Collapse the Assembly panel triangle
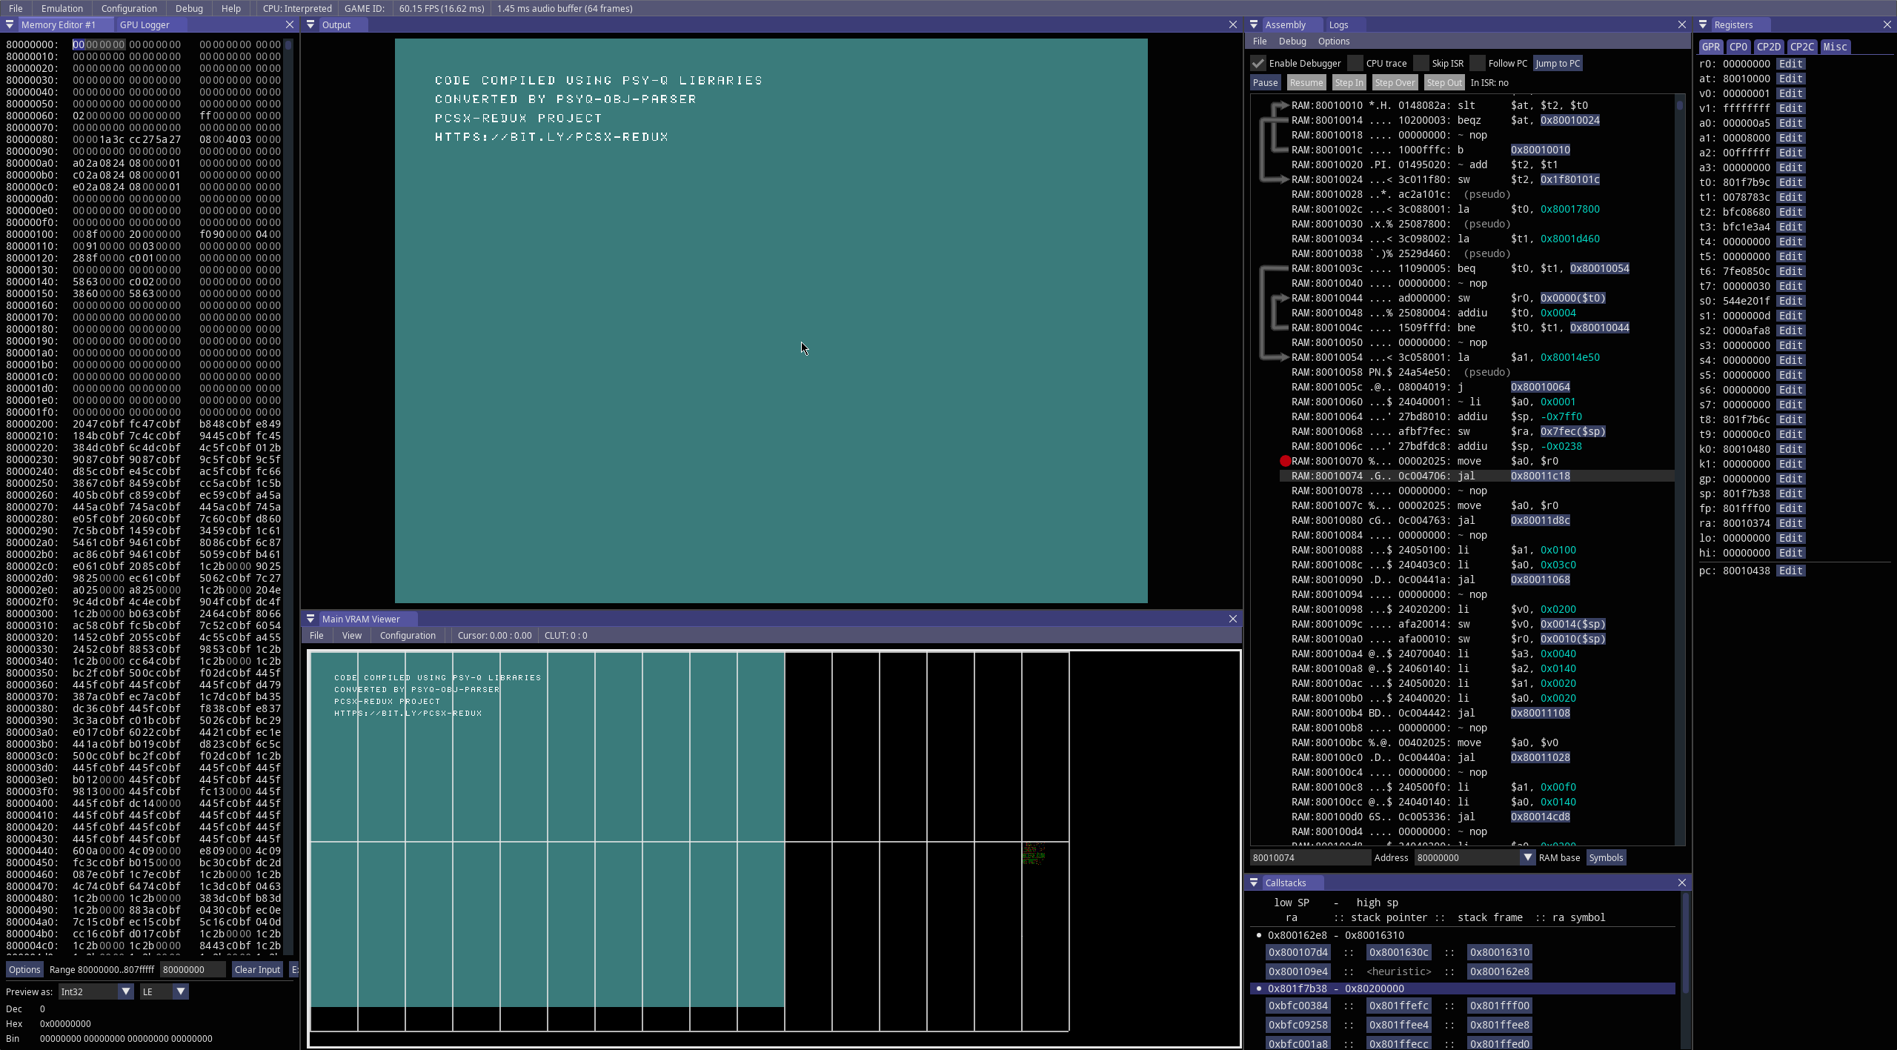1897x1050 pixels. tap(1254, 24)
